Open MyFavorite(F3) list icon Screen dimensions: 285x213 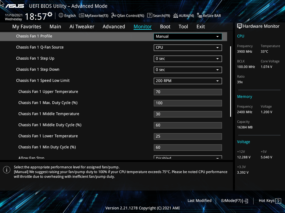pyautogui.click(x=82, y=16)
